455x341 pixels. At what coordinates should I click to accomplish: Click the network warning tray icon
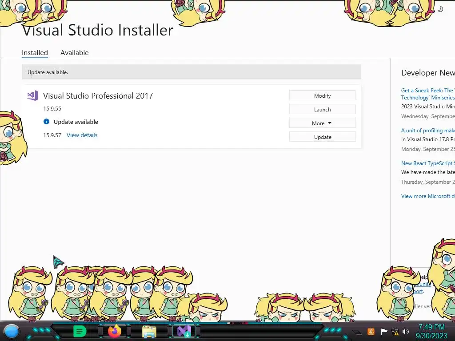[395, 331]
